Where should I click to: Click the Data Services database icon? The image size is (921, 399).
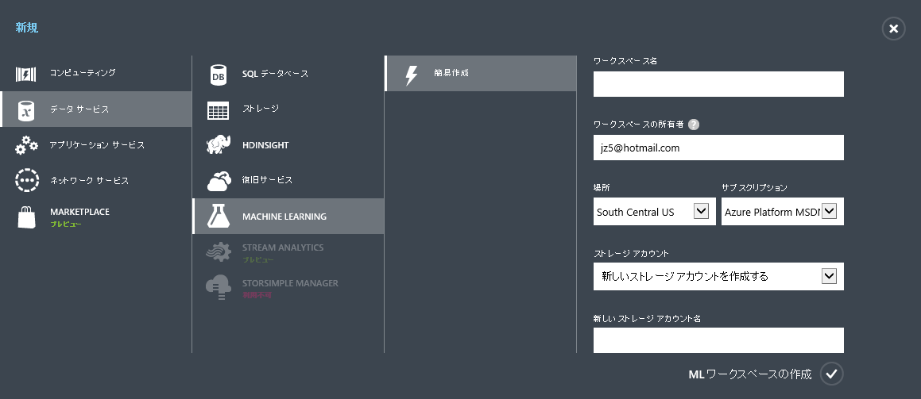point(26,110)
